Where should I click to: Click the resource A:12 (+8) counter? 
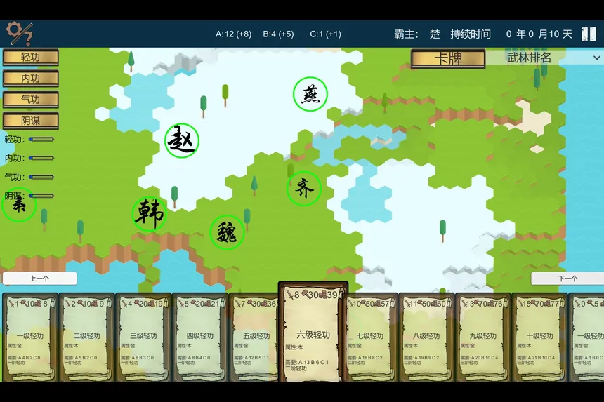click(x=233, y=34)
